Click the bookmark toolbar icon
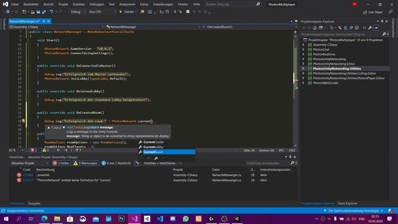 click(188, 12)
